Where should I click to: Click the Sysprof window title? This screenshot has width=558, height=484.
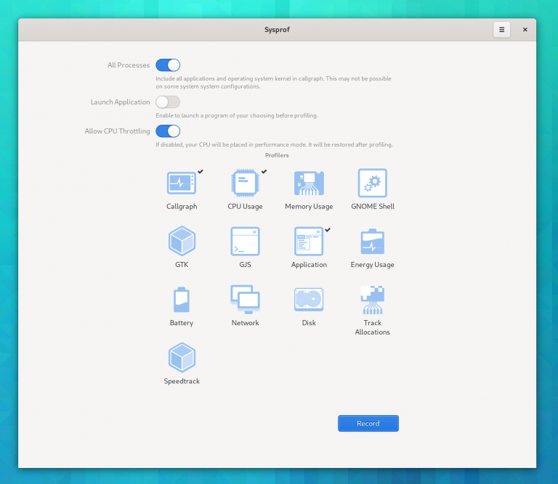(277, 30)
